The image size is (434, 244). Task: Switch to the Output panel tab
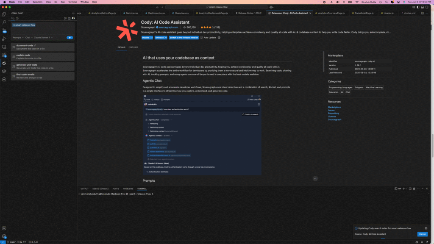[84, 189]
